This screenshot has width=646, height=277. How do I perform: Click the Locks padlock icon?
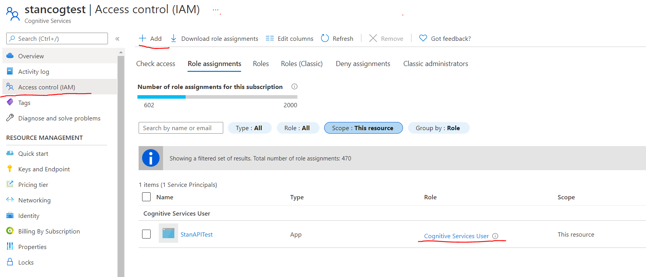[x=10, y=262]
